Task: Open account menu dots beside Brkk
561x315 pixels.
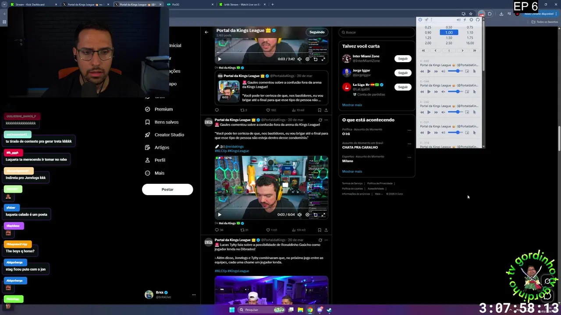Action: [x=194, y=295]
